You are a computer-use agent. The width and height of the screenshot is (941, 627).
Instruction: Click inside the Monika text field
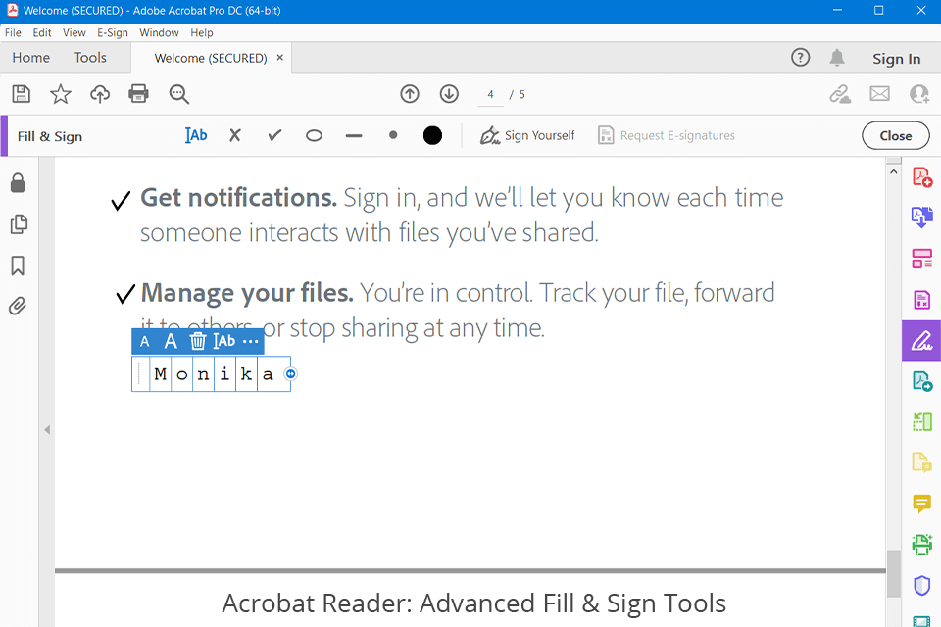click(x=212, y=374)
